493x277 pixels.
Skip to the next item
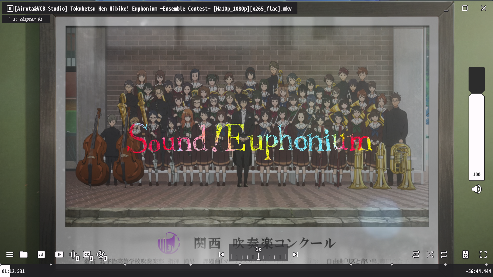pyautogui.click(x=295, y=254)
